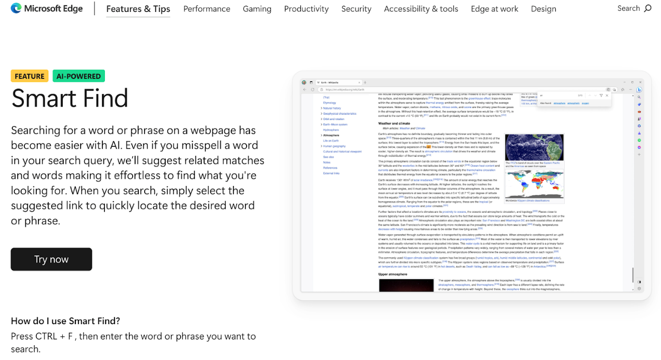Open the Security page
The height and width of the screenshot is (360, 661).
[x=356, y=9]
